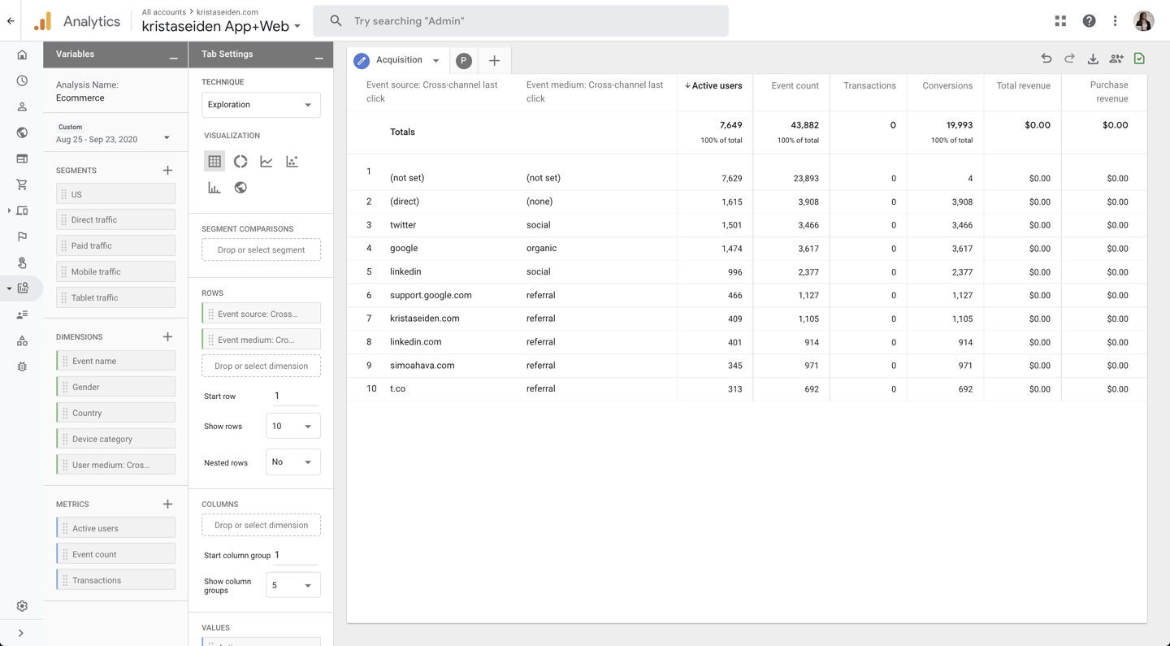Select the Gender dimension
This screenshot has height=646, width=1170.
point(115,388)
